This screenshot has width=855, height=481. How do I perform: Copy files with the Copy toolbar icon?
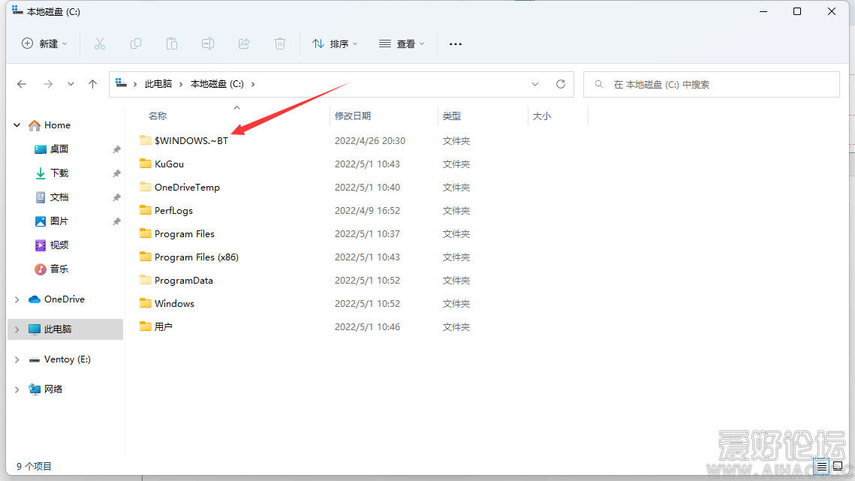point(136,44)
